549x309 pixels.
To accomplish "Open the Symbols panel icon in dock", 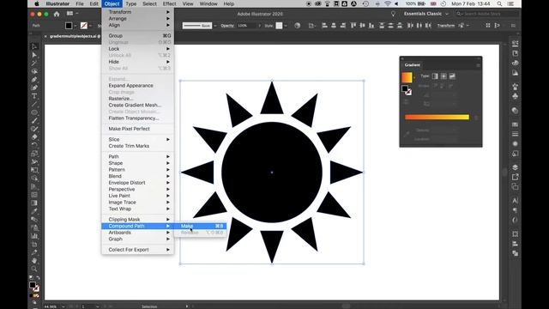I will coord(515,96).
